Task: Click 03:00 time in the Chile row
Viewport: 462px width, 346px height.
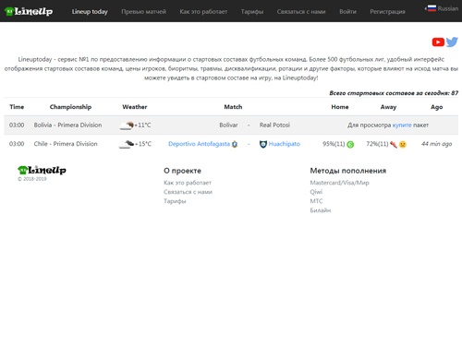Action: pyautogui.click(x=17, y=144)
